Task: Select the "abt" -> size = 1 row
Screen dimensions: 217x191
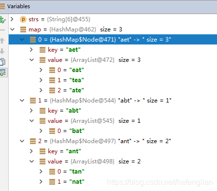Action: (113, 101)
